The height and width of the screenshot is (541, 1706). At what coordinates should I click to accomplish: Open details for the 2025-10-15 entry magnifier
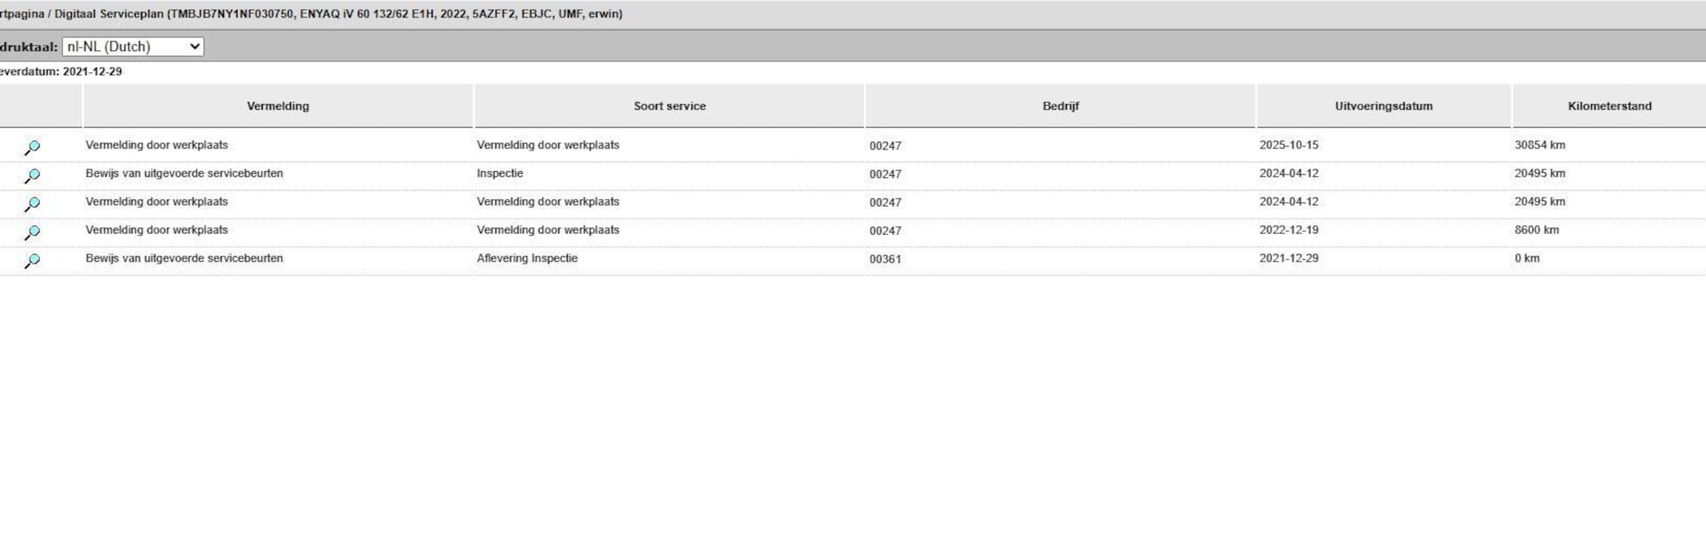pos(32,147)
